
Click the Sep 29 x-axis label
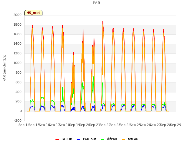(x=176, y=125)
